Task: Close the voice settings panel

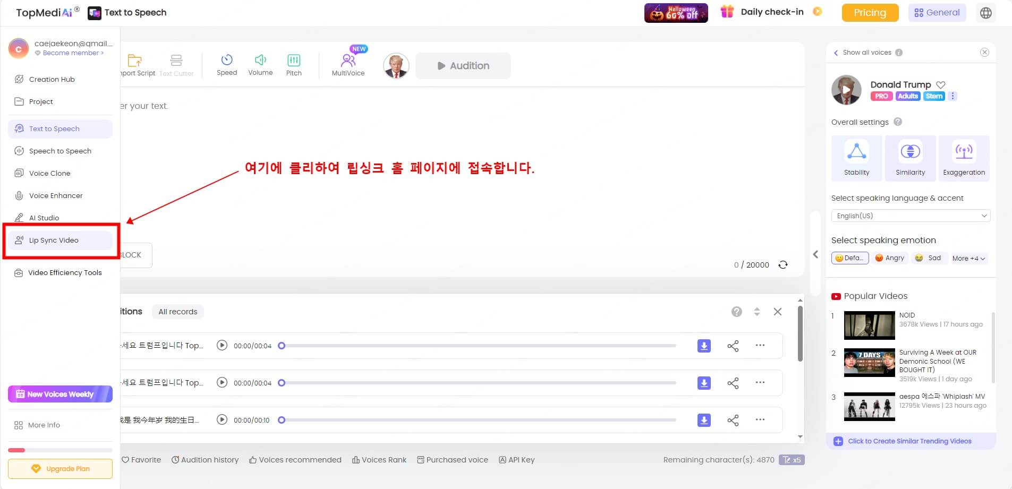Action: (x=985, y=52)
